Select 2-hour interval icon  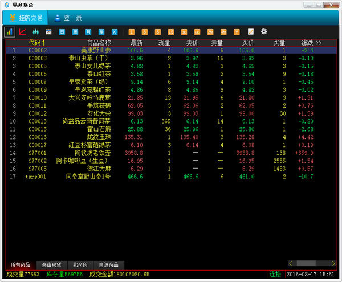210,32
